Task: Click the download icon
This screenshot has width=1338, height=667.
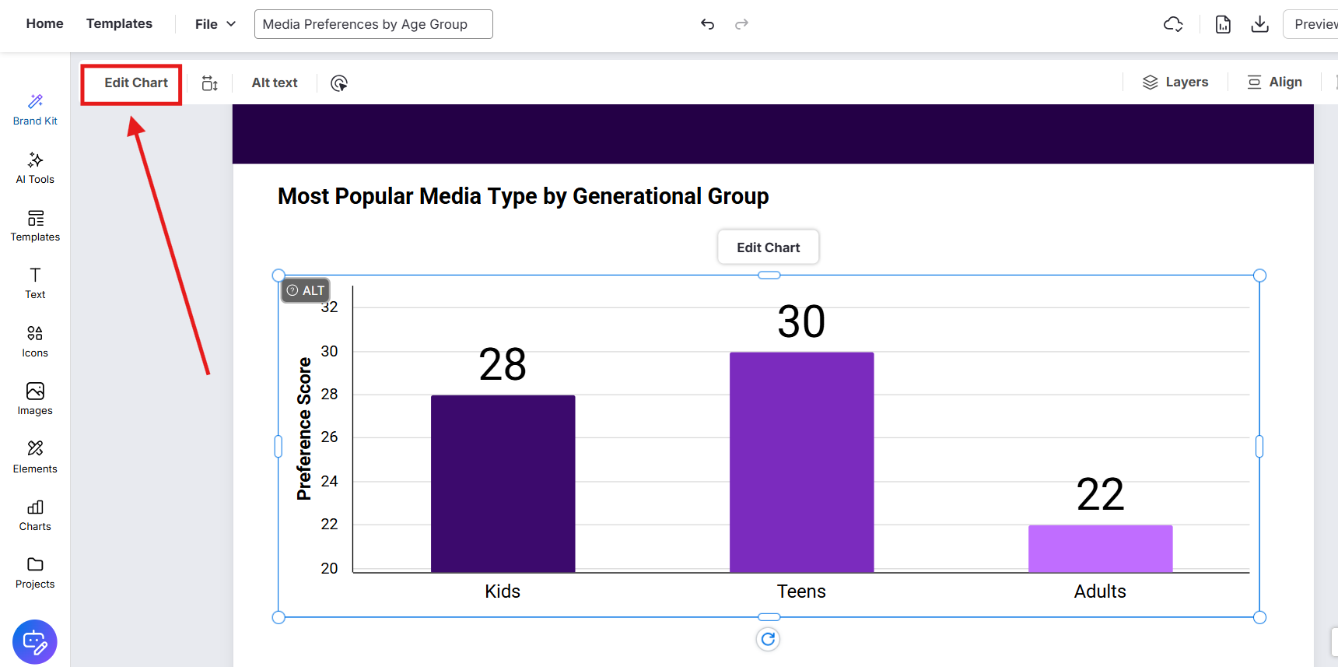Action: tap(1259, 24)
